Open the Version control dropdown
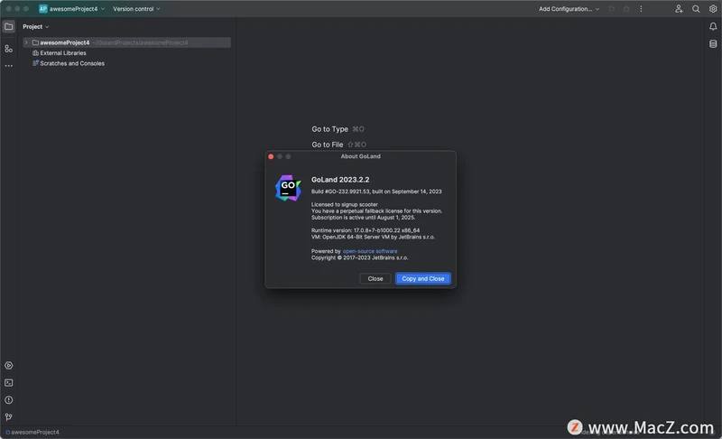 tap(136, 9)
